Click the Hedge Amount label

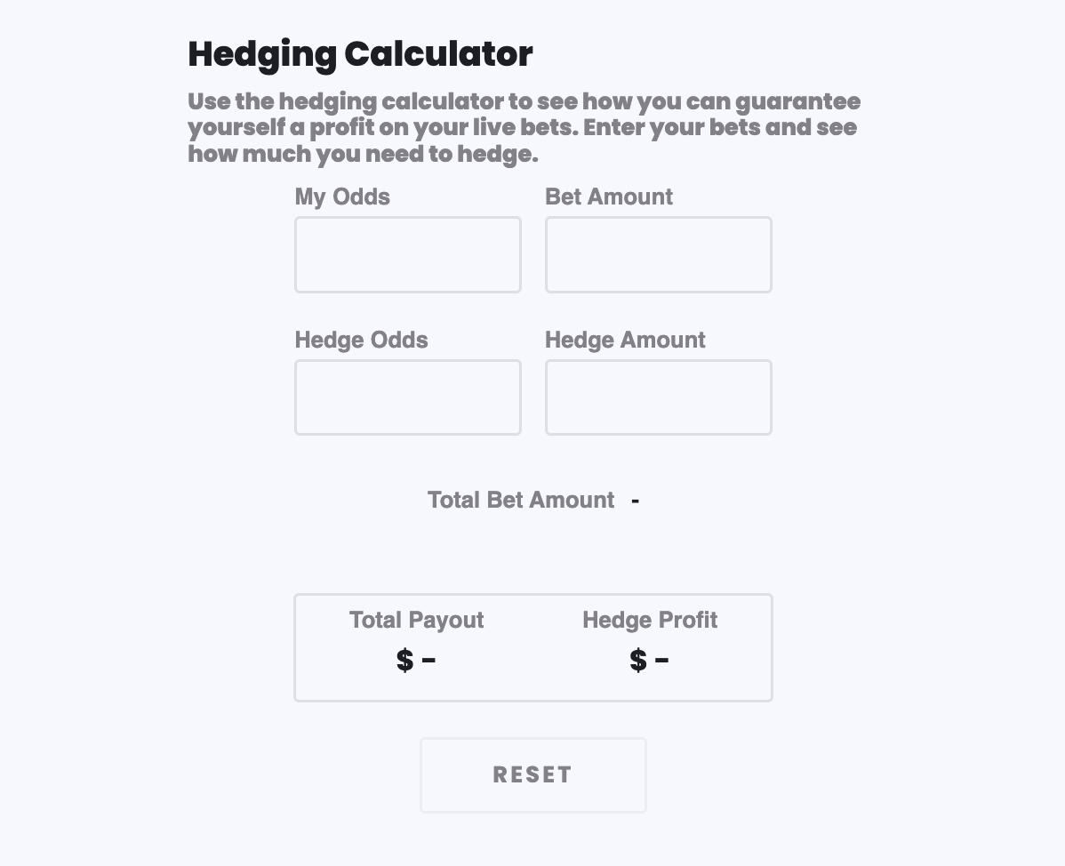625,340
